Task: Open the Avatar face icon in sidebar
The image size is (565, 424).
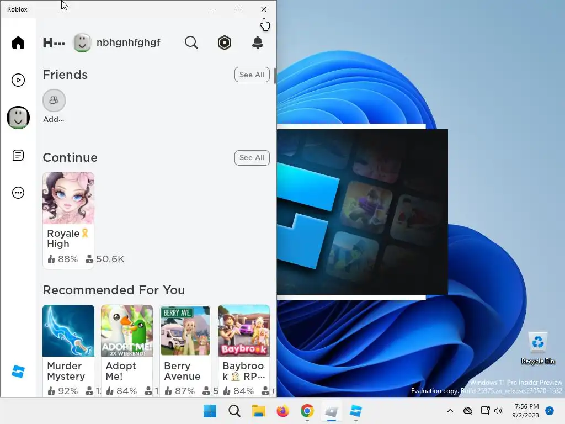Action: pyautogui.click(x=18, y=118)
